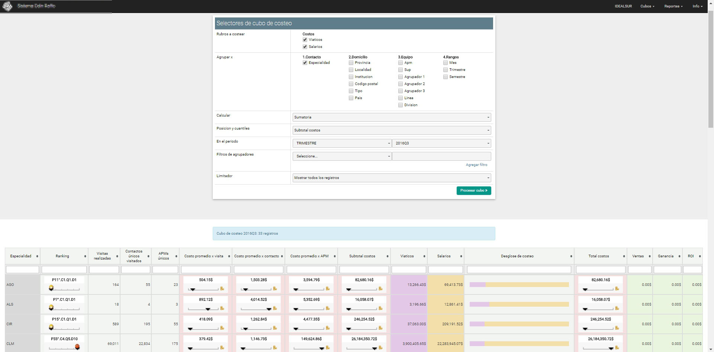Image resolution: width=714 pixels, height=352 pixels.
Task: Click sort arrows on Ranking column
Action: [x=85, y=256]
